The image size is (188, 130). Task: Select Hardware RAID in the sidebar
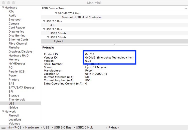[19, 55]
